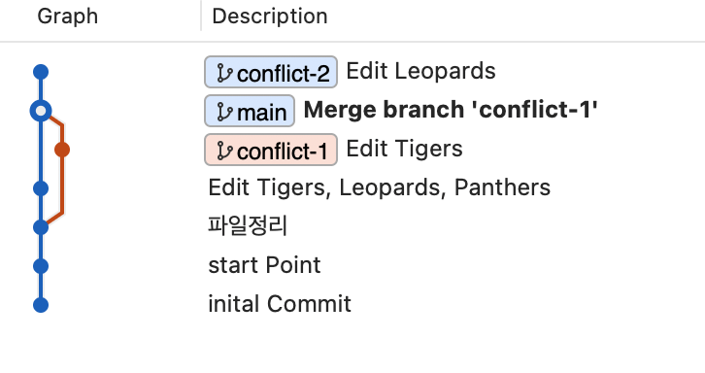The height and width of the screenshot is (373, 705).
Task: Select the Edit Leopards commit node in graph
Action: click(41, 72)
